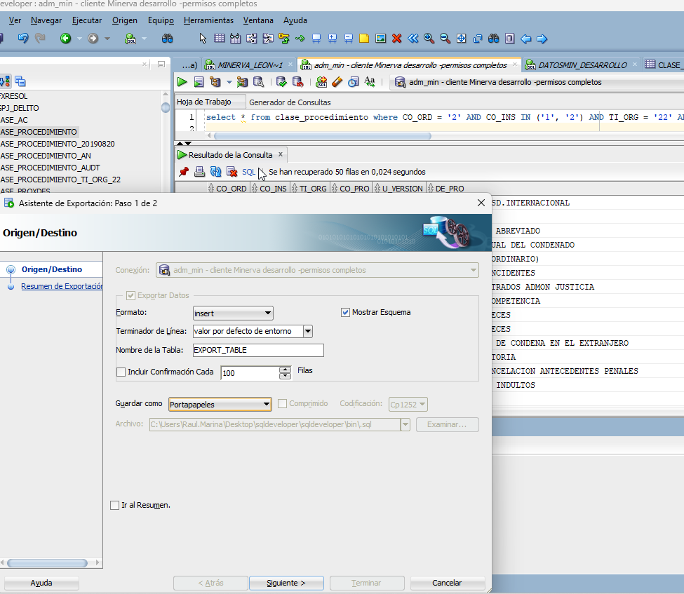Click the Nombre de la Tabla field

coord(257,350)
